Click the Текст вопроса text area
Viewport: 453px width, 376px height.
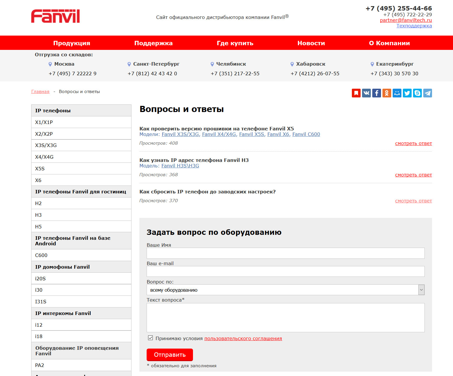285,318
